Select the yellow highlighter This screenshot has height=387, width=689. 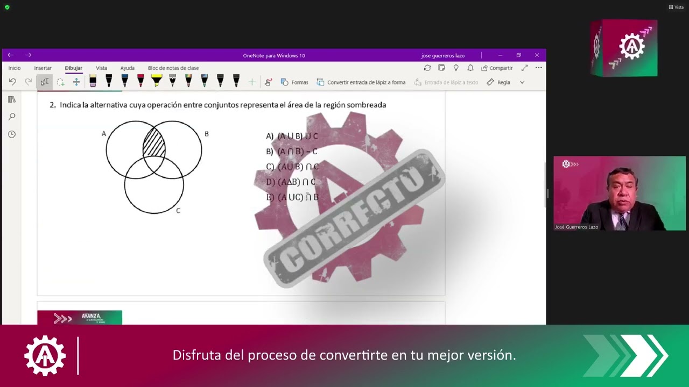157,81
